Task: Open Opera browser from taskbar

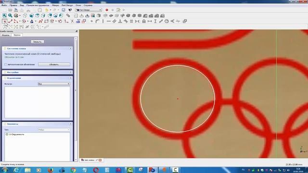Action: [96, 170]
